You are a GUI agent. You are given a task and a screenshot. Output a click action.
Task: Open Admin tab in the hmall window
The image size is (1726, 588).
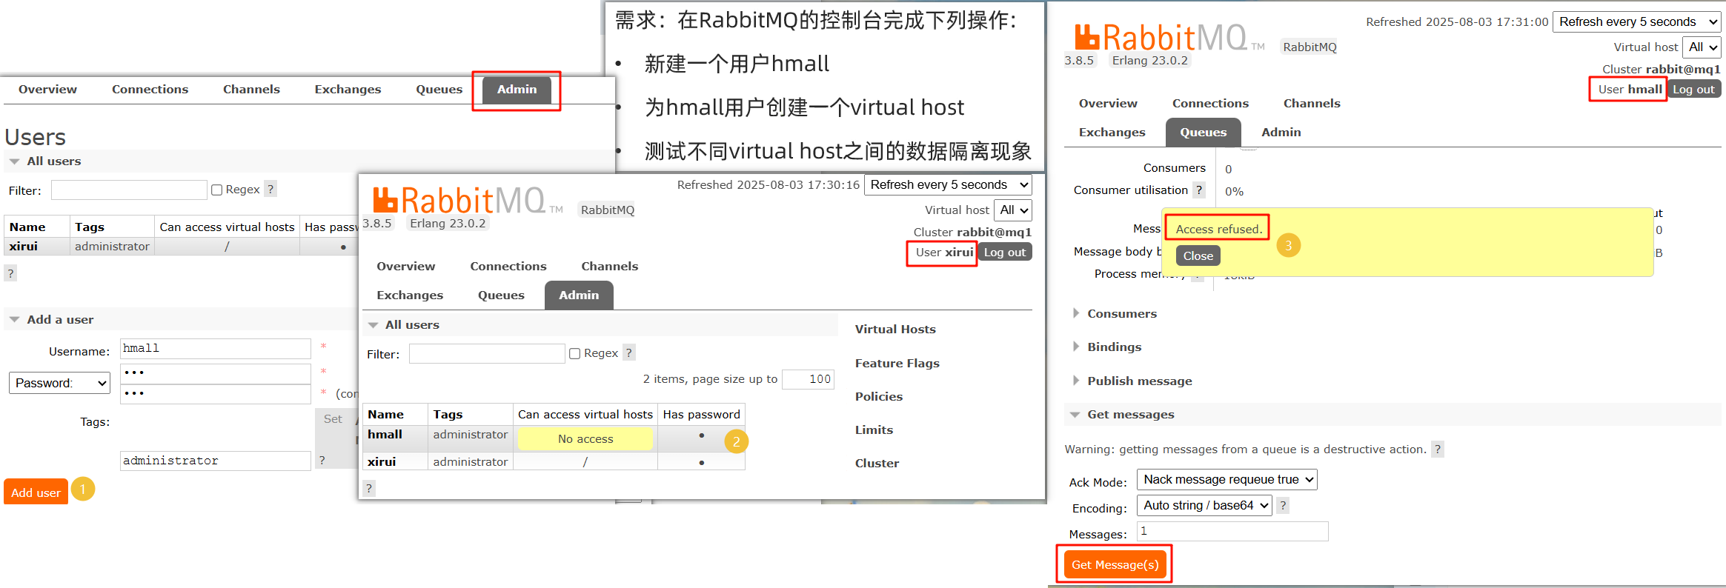pos(1281,133)
